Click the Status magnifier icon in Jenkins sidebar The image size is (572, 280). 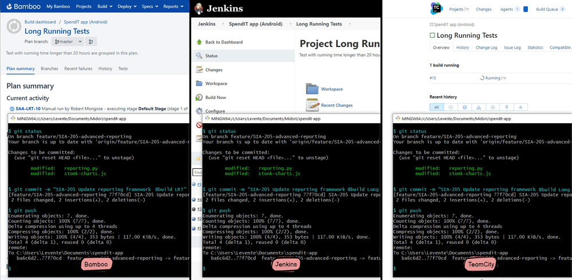199,56
